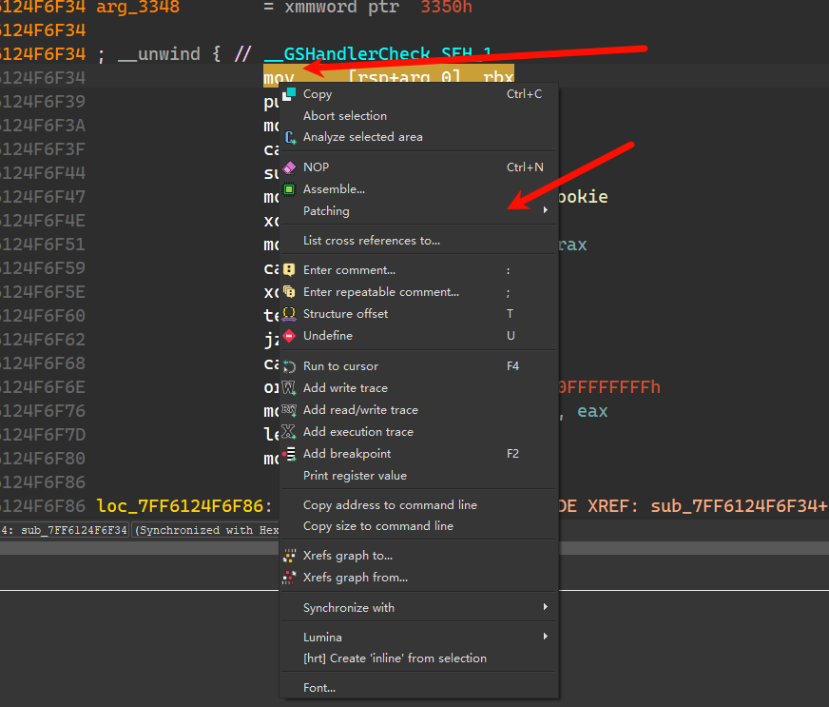The height and width of the screenshot is (707, 829).
Task: Click the address 124F6F47 row
Action: click(x=44, y=197)
